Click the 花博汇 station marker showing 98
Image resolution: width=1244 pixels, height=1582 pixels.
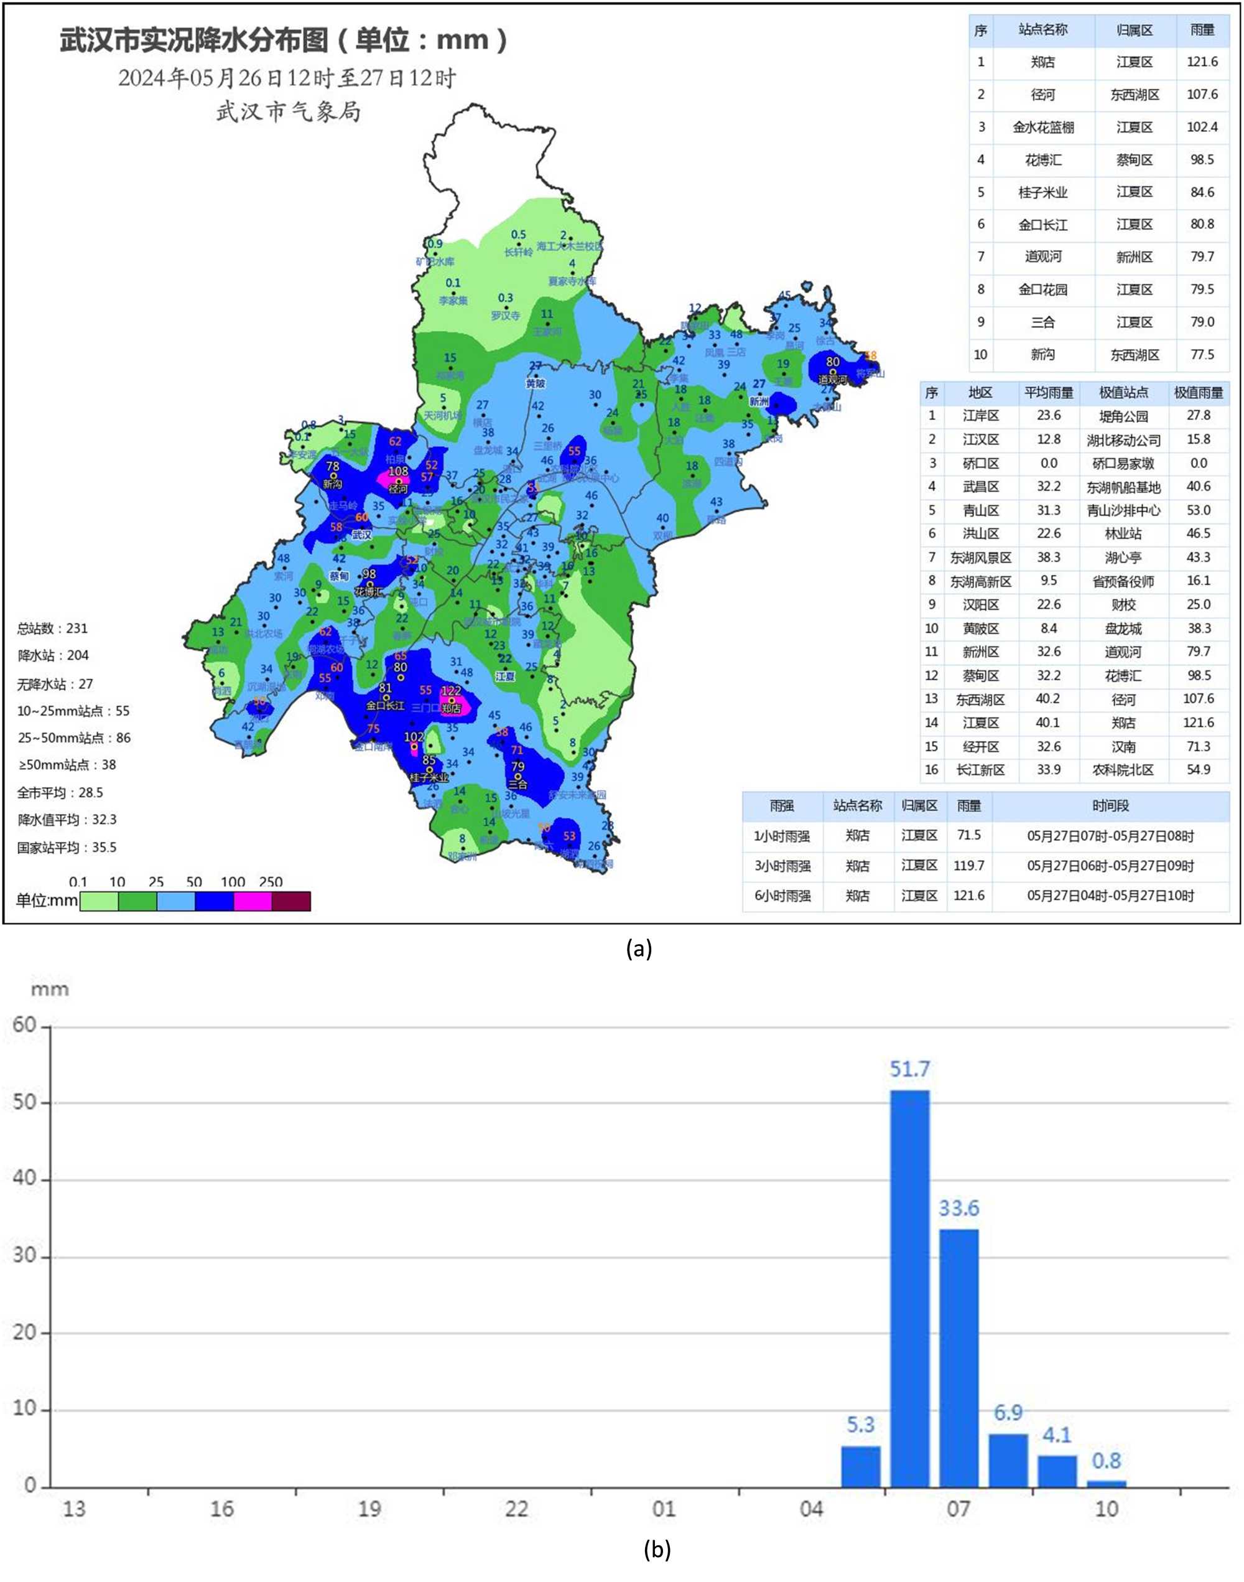click(369, 584)
